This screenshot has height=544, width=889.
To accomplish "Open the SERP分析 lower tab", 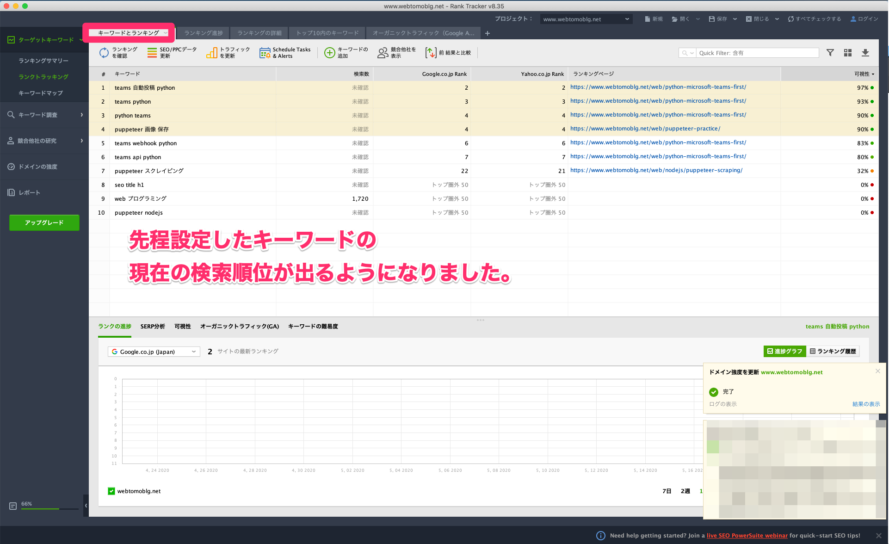I will pyautogui.click(x=153, y=327).
